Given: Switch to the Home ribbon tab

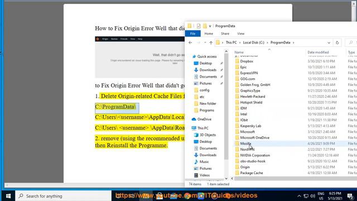Looking at the screenshot, I should (209, 33).
